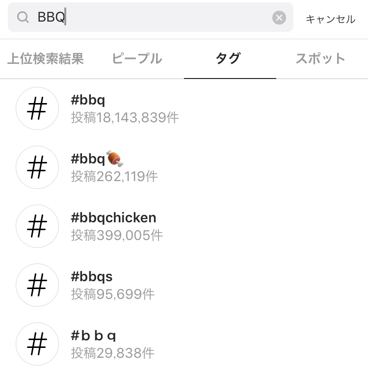Clear the search field text
Image resolution: width=368 pixels, height=370 pixels.
pyautogui.click(x=279, y=18)
